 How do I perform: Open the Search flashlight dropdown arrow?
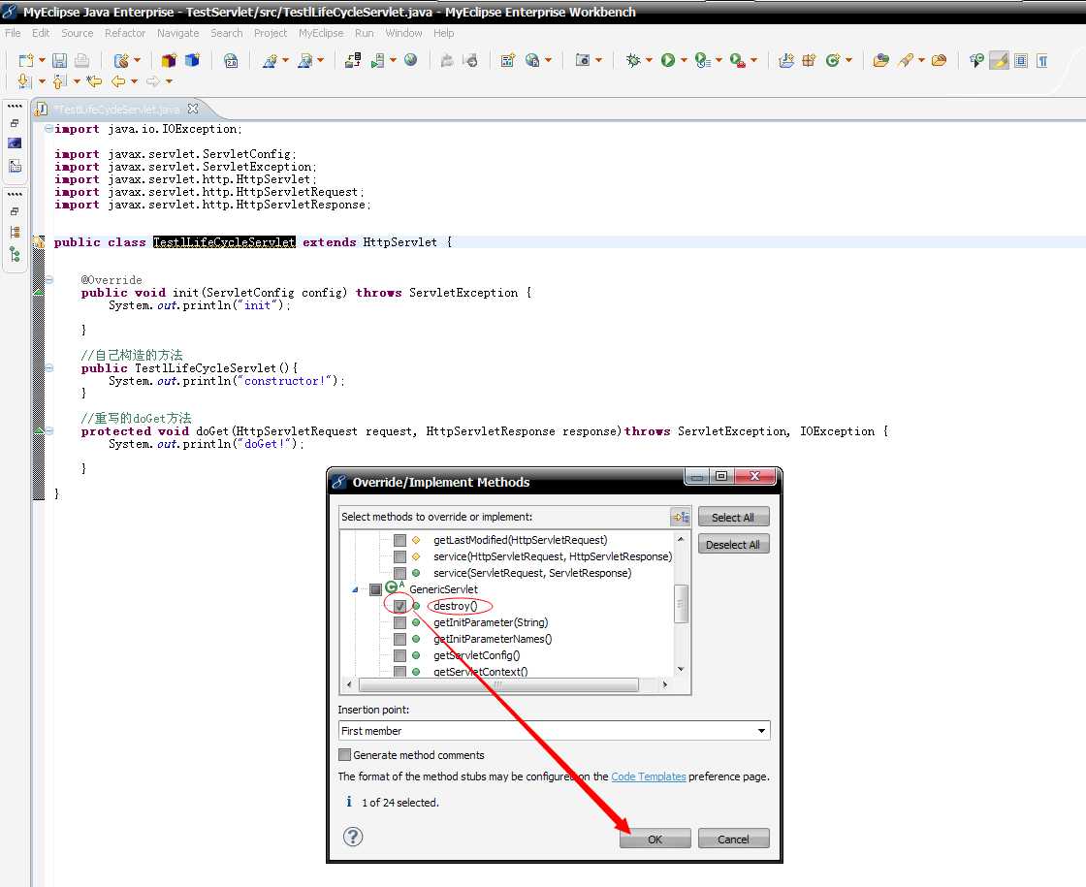[921, 61]
